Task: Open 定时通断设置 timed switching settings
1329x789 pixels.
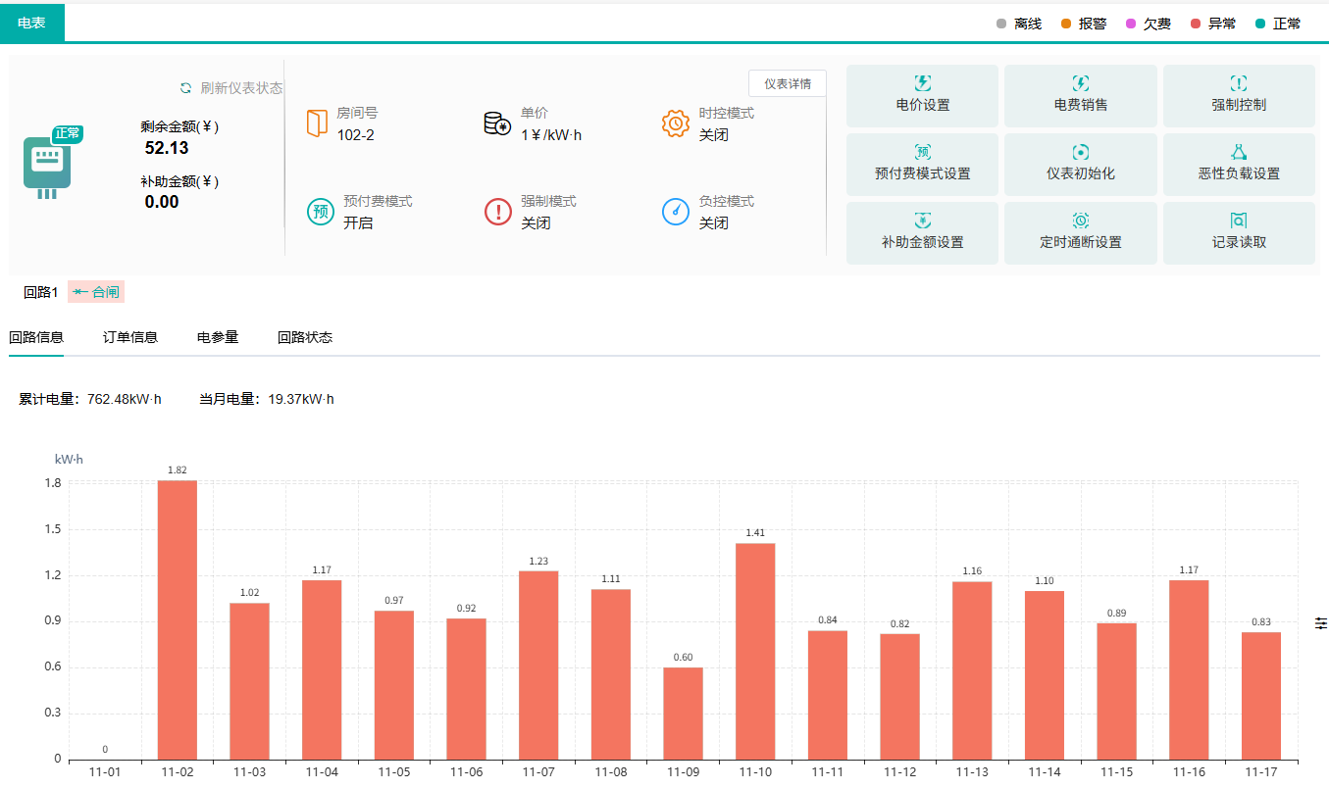Action: (1080, 232)
